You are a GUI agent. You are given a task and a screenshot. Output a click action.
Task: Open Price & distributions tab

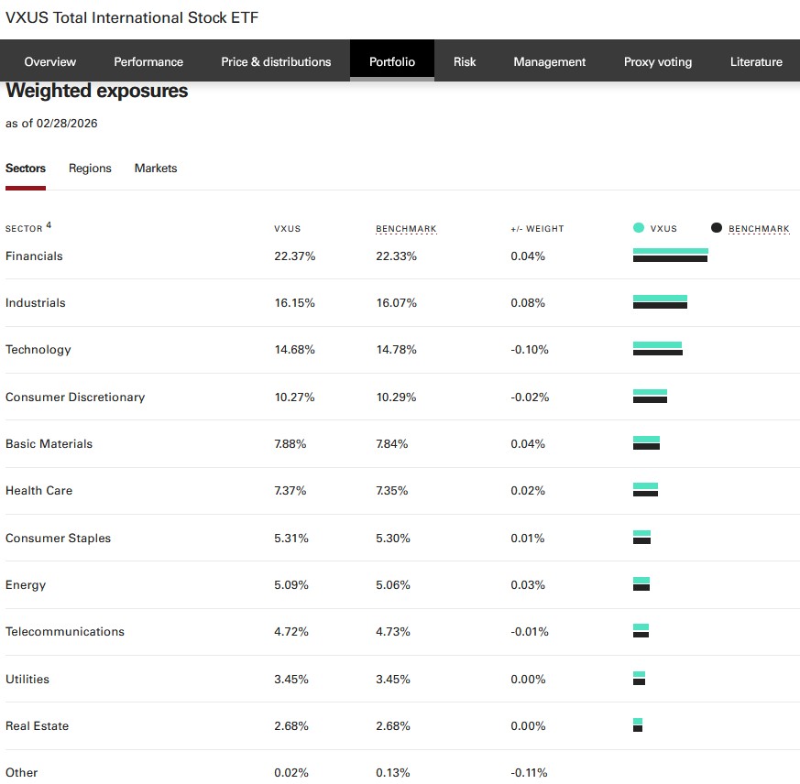(x=276, y=61)
